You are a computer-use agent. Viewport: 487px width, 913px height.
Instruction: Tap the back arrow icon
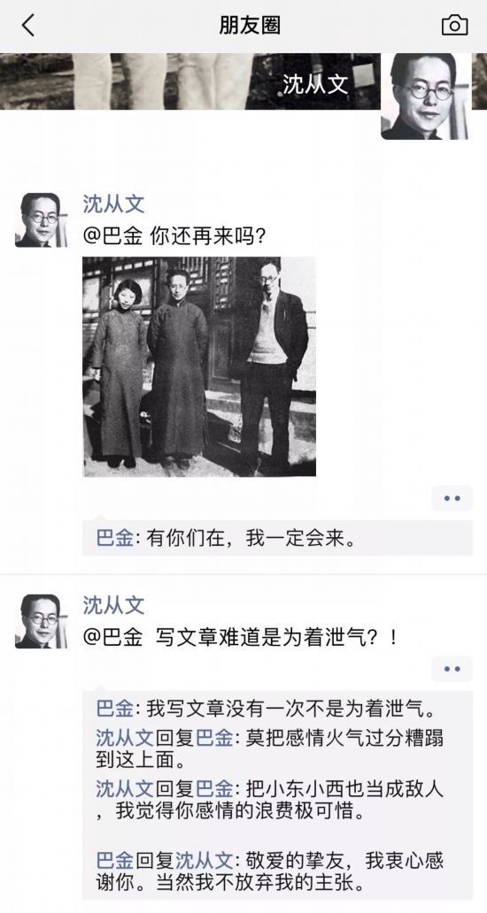coord(27,25)
